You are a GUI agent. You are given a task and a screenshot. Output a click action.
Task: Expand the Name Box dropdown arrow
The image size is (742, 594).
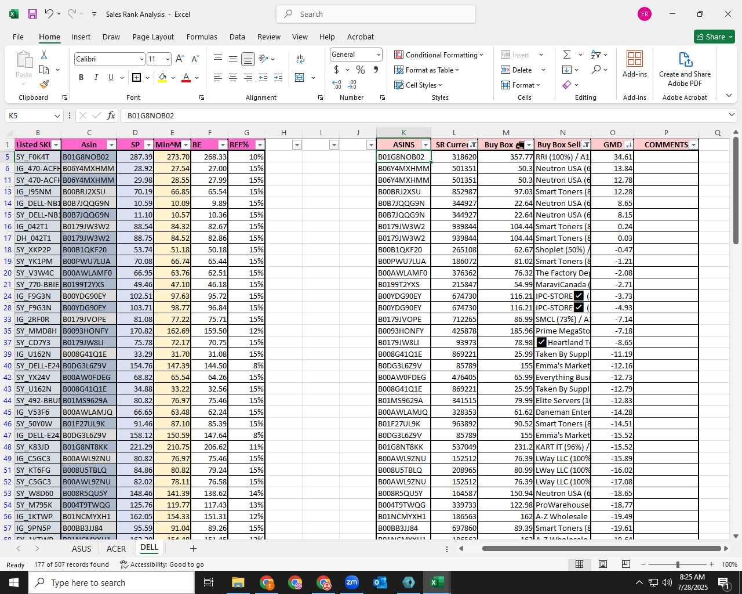tap(57, 115)
